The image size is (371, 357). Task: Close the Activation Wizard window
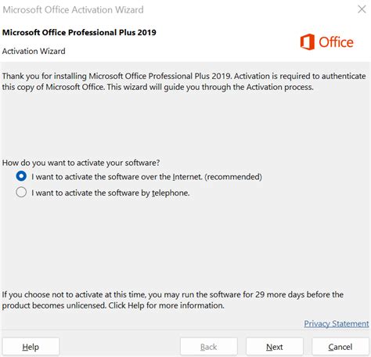pyautogui.click(x=362, y=9)
